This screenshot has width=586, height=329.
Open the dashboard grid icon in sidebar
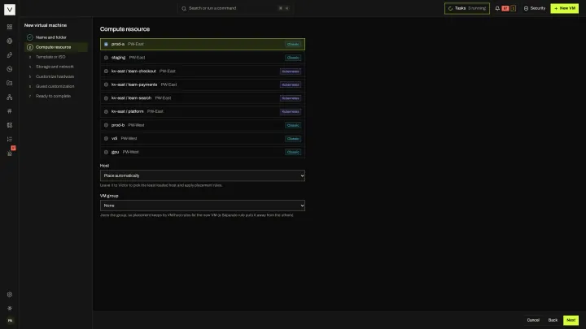(x=10, y=27)
